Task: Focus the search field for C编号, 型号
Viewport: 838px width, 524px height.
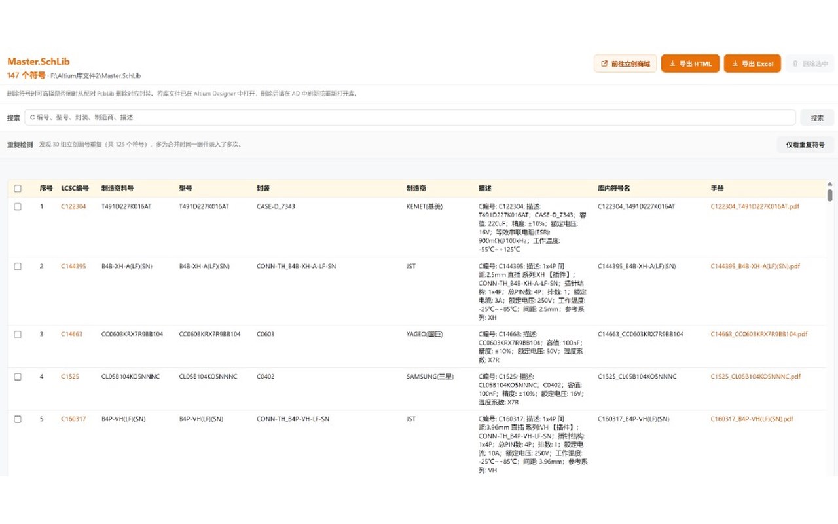Action: click(x=410, y=117)
